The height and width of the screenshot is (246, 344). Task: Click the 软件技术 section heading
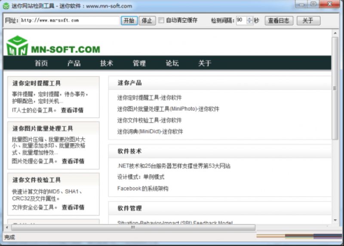pyautogui.click(x=130, y=151)
